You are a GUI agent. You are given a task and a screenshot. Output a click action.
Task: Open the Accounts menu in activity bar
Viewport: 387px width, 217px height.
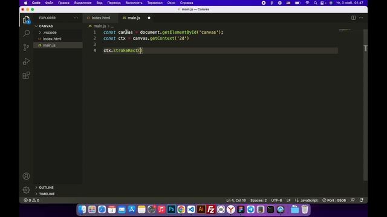click(26, 176)
